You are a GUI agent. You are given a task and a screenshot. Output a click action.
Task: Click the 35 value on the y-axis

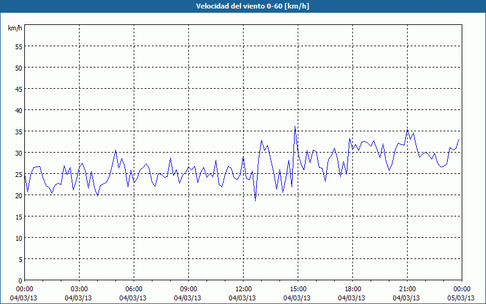click(x=19, y=131)
